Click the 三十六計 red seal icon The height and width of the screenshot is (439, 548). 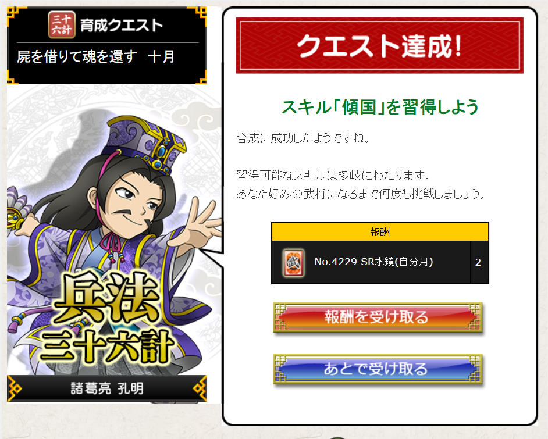[62, 24]
